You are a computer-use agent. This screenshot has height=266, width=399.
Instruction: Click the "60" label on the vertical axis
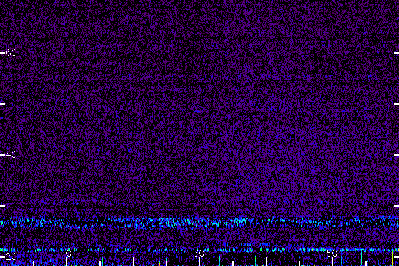click(11, 53)
